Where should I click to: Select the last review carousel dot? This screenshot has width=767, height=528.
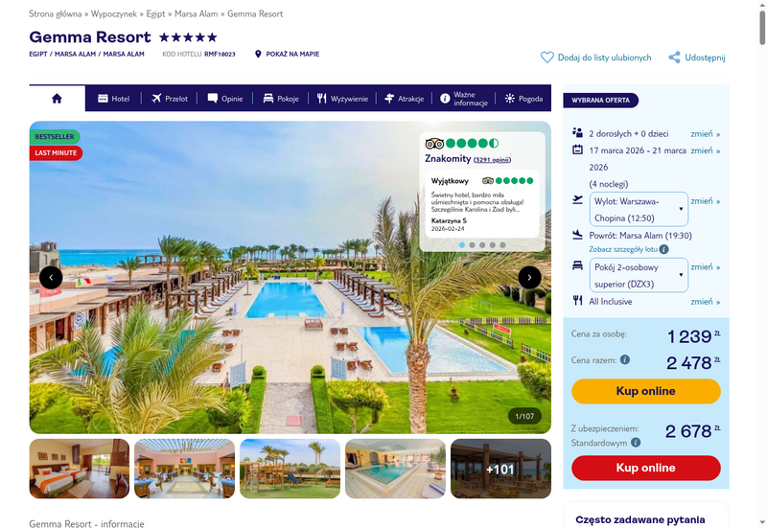point(502,245)
